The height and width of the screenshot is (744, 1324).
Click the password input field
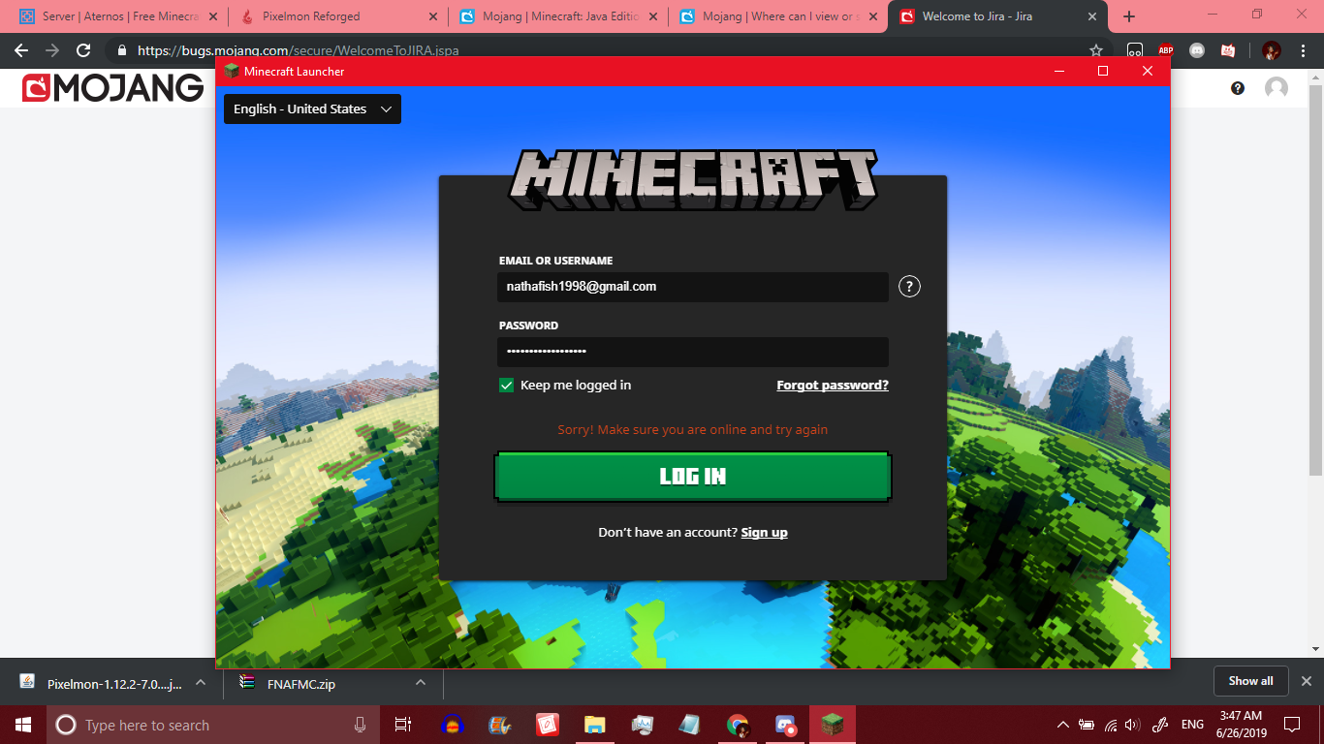pyautogui.click(x=693, y=352)
